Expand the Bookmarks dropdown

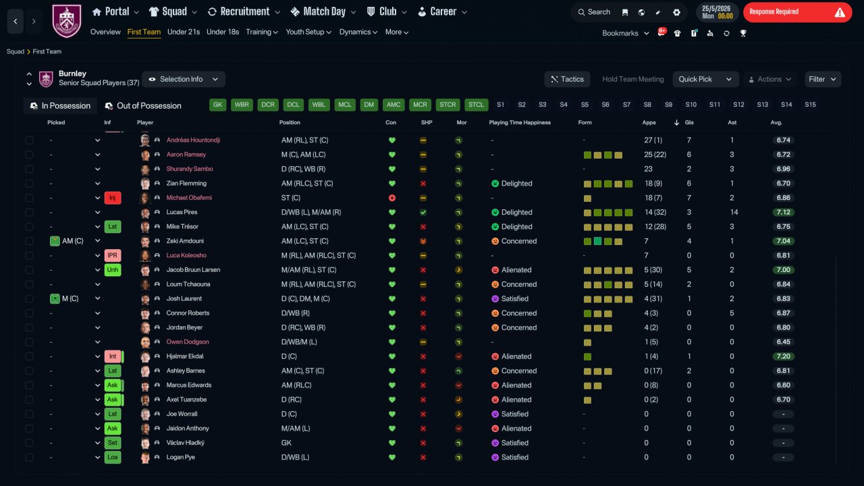pyautogui.click(x=626, y=33)
